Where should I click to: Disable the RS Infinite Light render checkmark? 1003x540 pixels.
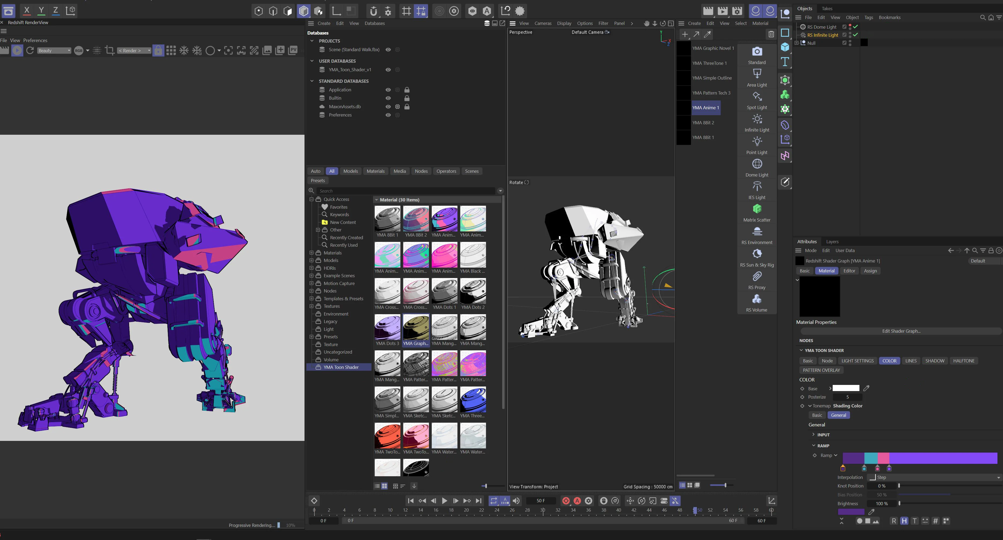[856, 35]
